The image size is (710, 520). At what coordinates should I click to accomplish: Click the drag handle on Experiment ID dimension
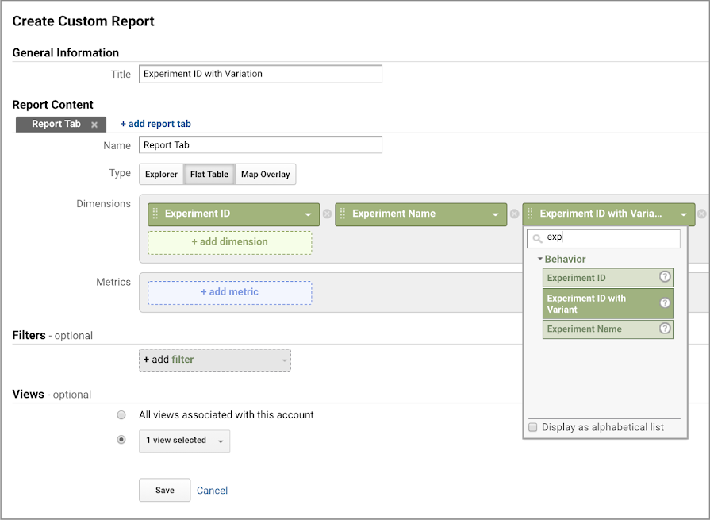(155, 214)
